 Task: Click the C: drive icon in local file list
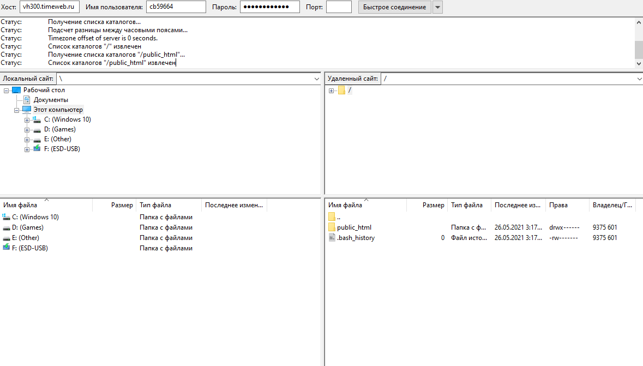6,217
